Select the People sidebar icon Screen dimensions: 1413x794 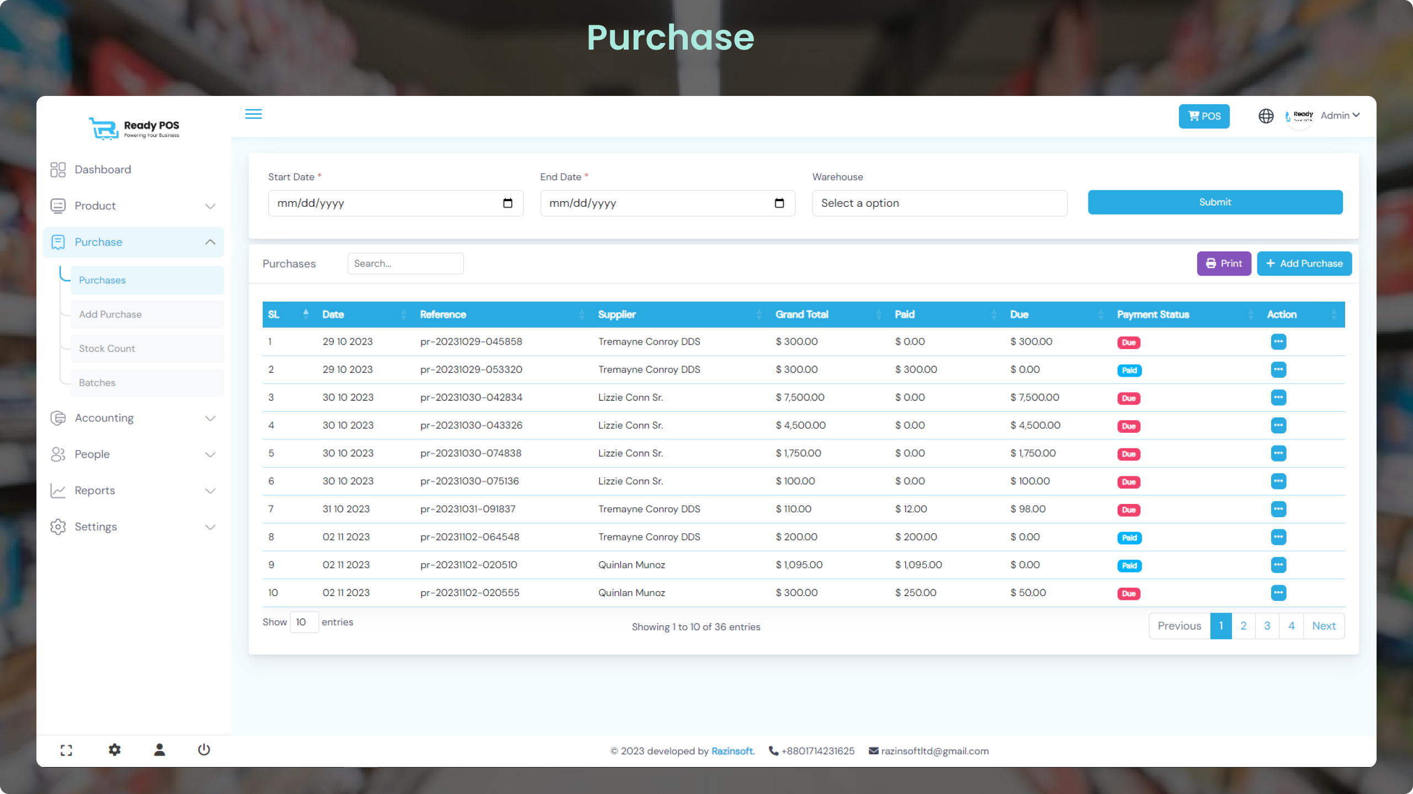click(x=58, y=454)
